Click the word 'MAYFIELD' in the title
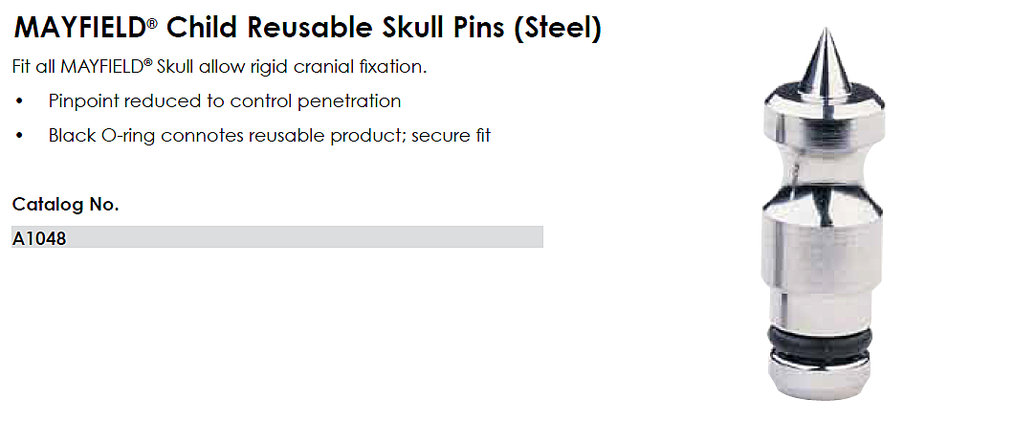Image resolution: width=1014 pixels, height=421 pixels. pyautogui.click(x=78, y=28)
